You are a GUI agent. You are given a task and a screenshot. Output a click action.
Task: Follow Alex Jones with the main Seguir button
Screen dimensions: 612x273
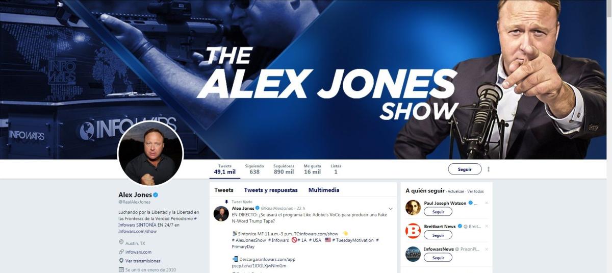[465, 169]
